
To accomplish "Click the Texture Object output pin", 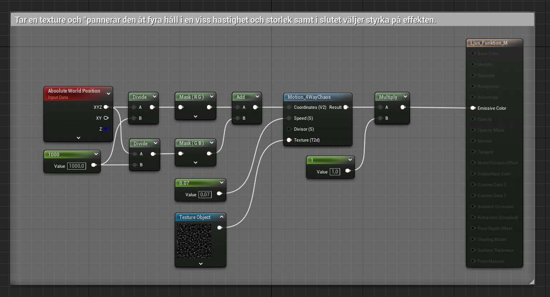I will (219, 228).
